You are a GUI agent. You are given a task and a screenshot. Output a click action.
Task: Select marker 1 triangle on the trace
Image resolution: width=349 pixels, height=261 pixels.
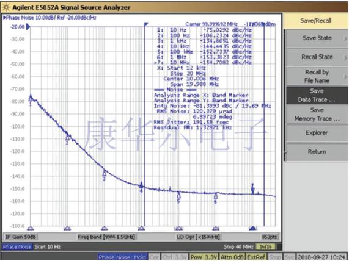pos(31,99)
